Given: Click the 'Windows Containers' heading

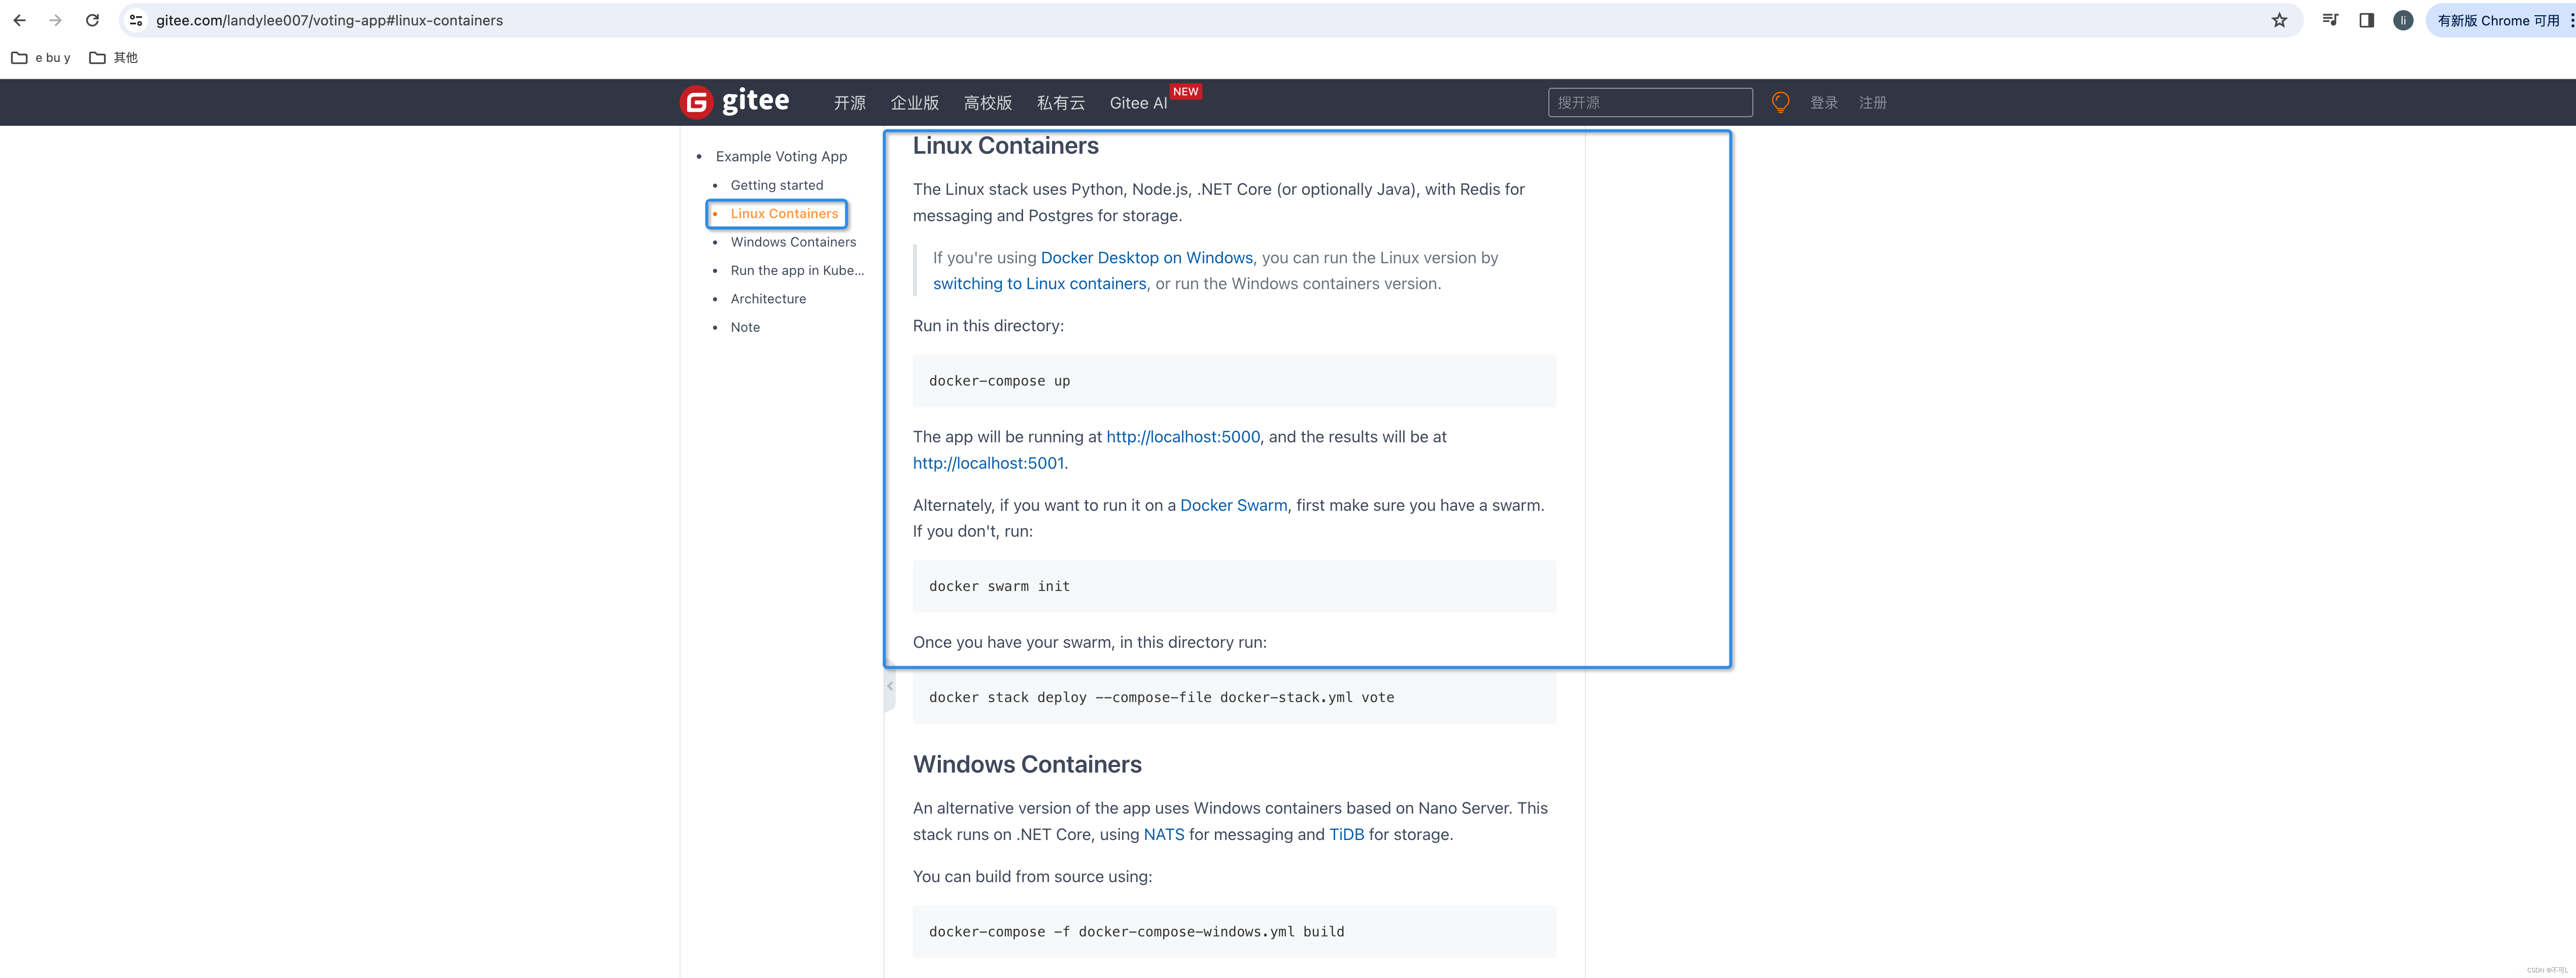Looking at the screenshot, I should click(1027, 764).
